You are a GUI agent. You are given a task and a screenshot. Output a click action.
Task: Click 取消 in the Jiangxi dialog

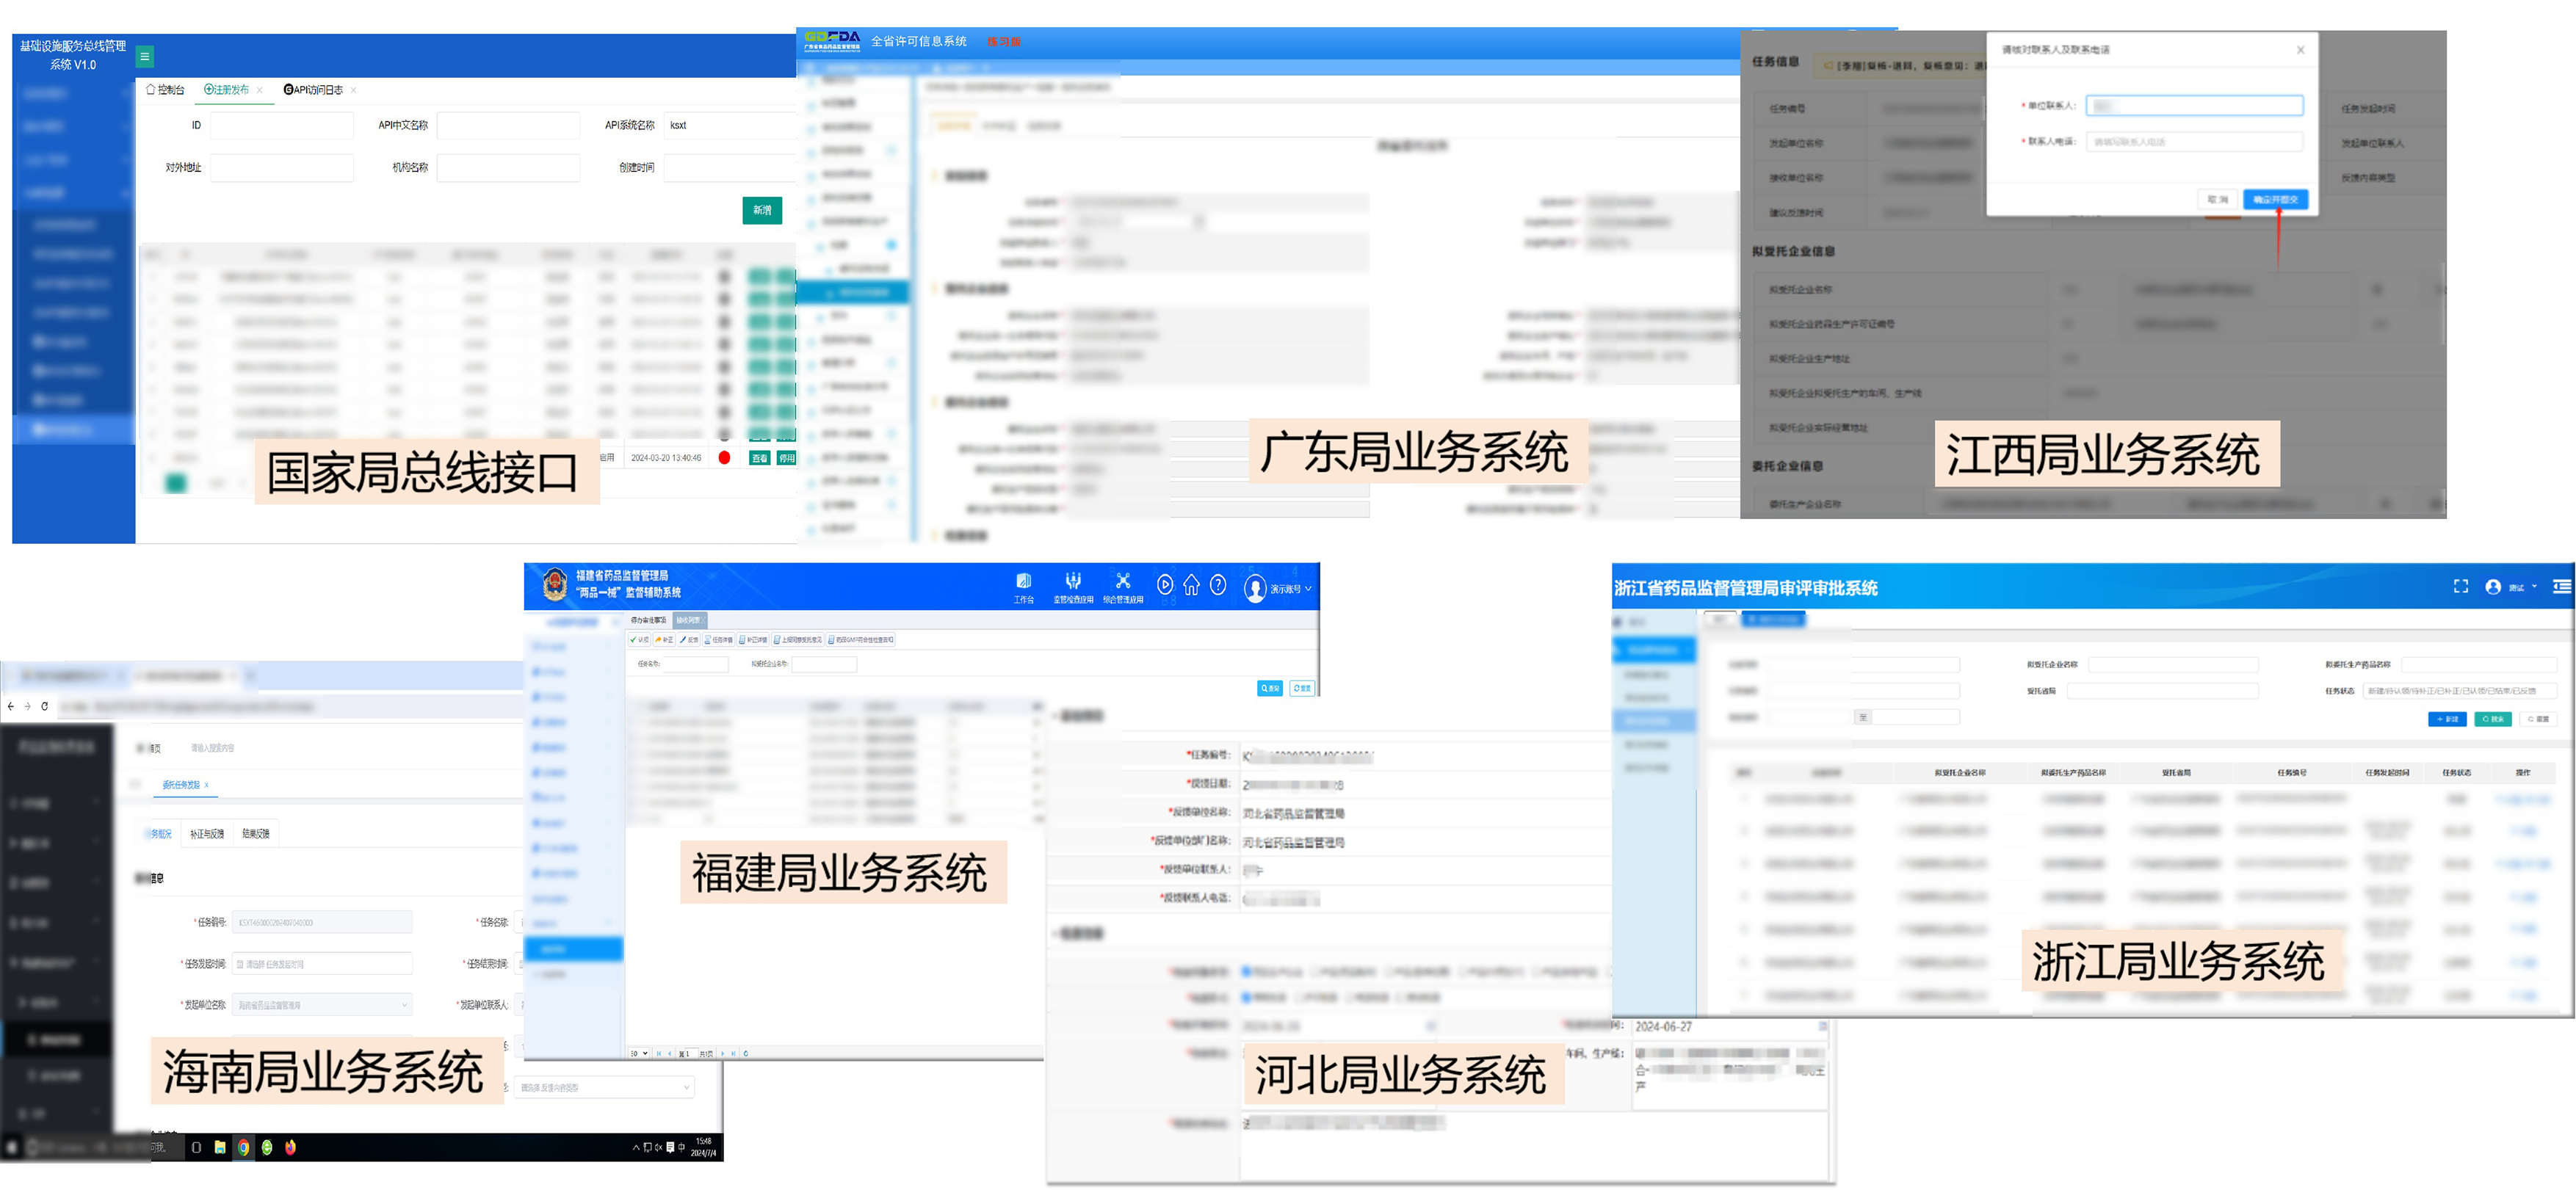point(2218,200)
